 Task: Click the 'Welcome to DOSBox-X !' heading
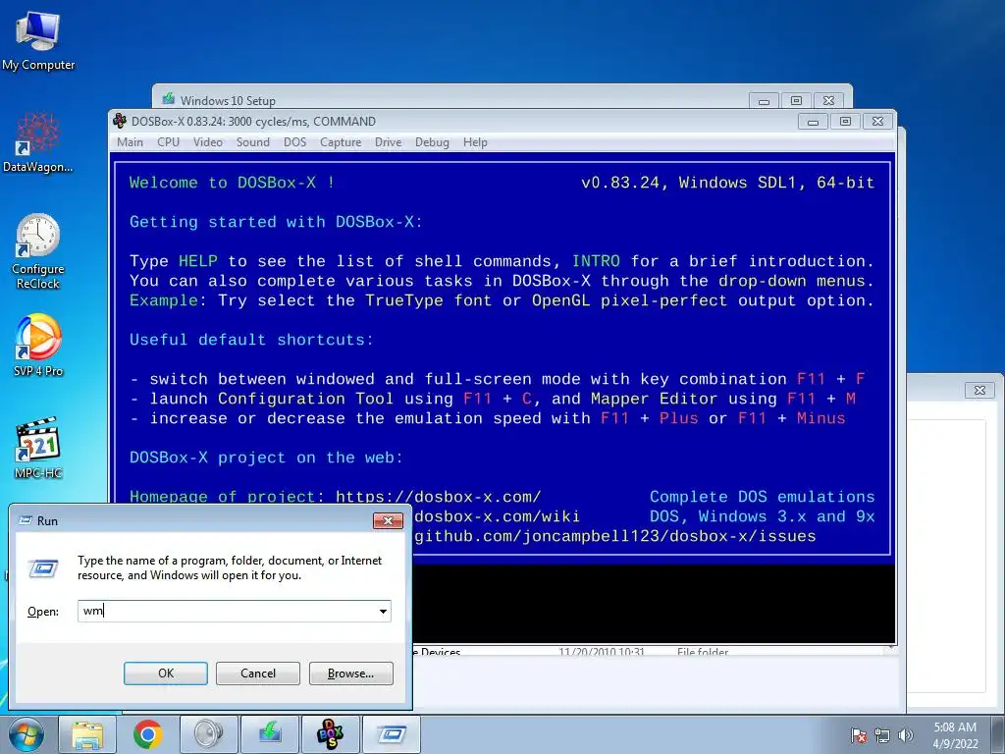coord(232,183)
